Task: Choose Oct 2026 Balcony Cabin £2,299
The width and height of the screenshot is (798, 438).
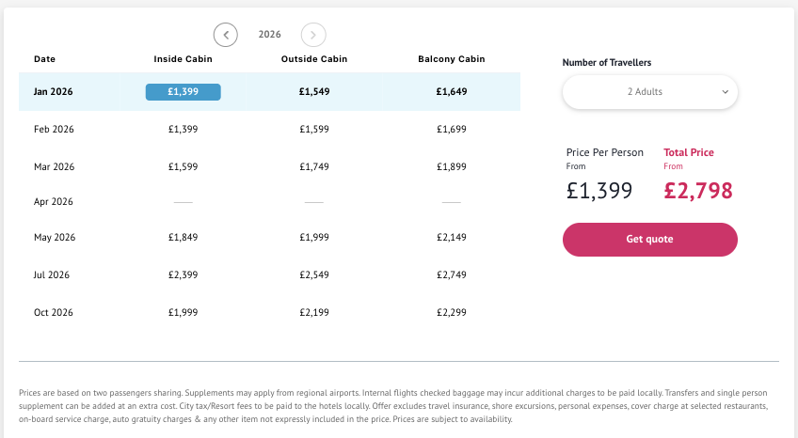Action: [x=451, y=312]
